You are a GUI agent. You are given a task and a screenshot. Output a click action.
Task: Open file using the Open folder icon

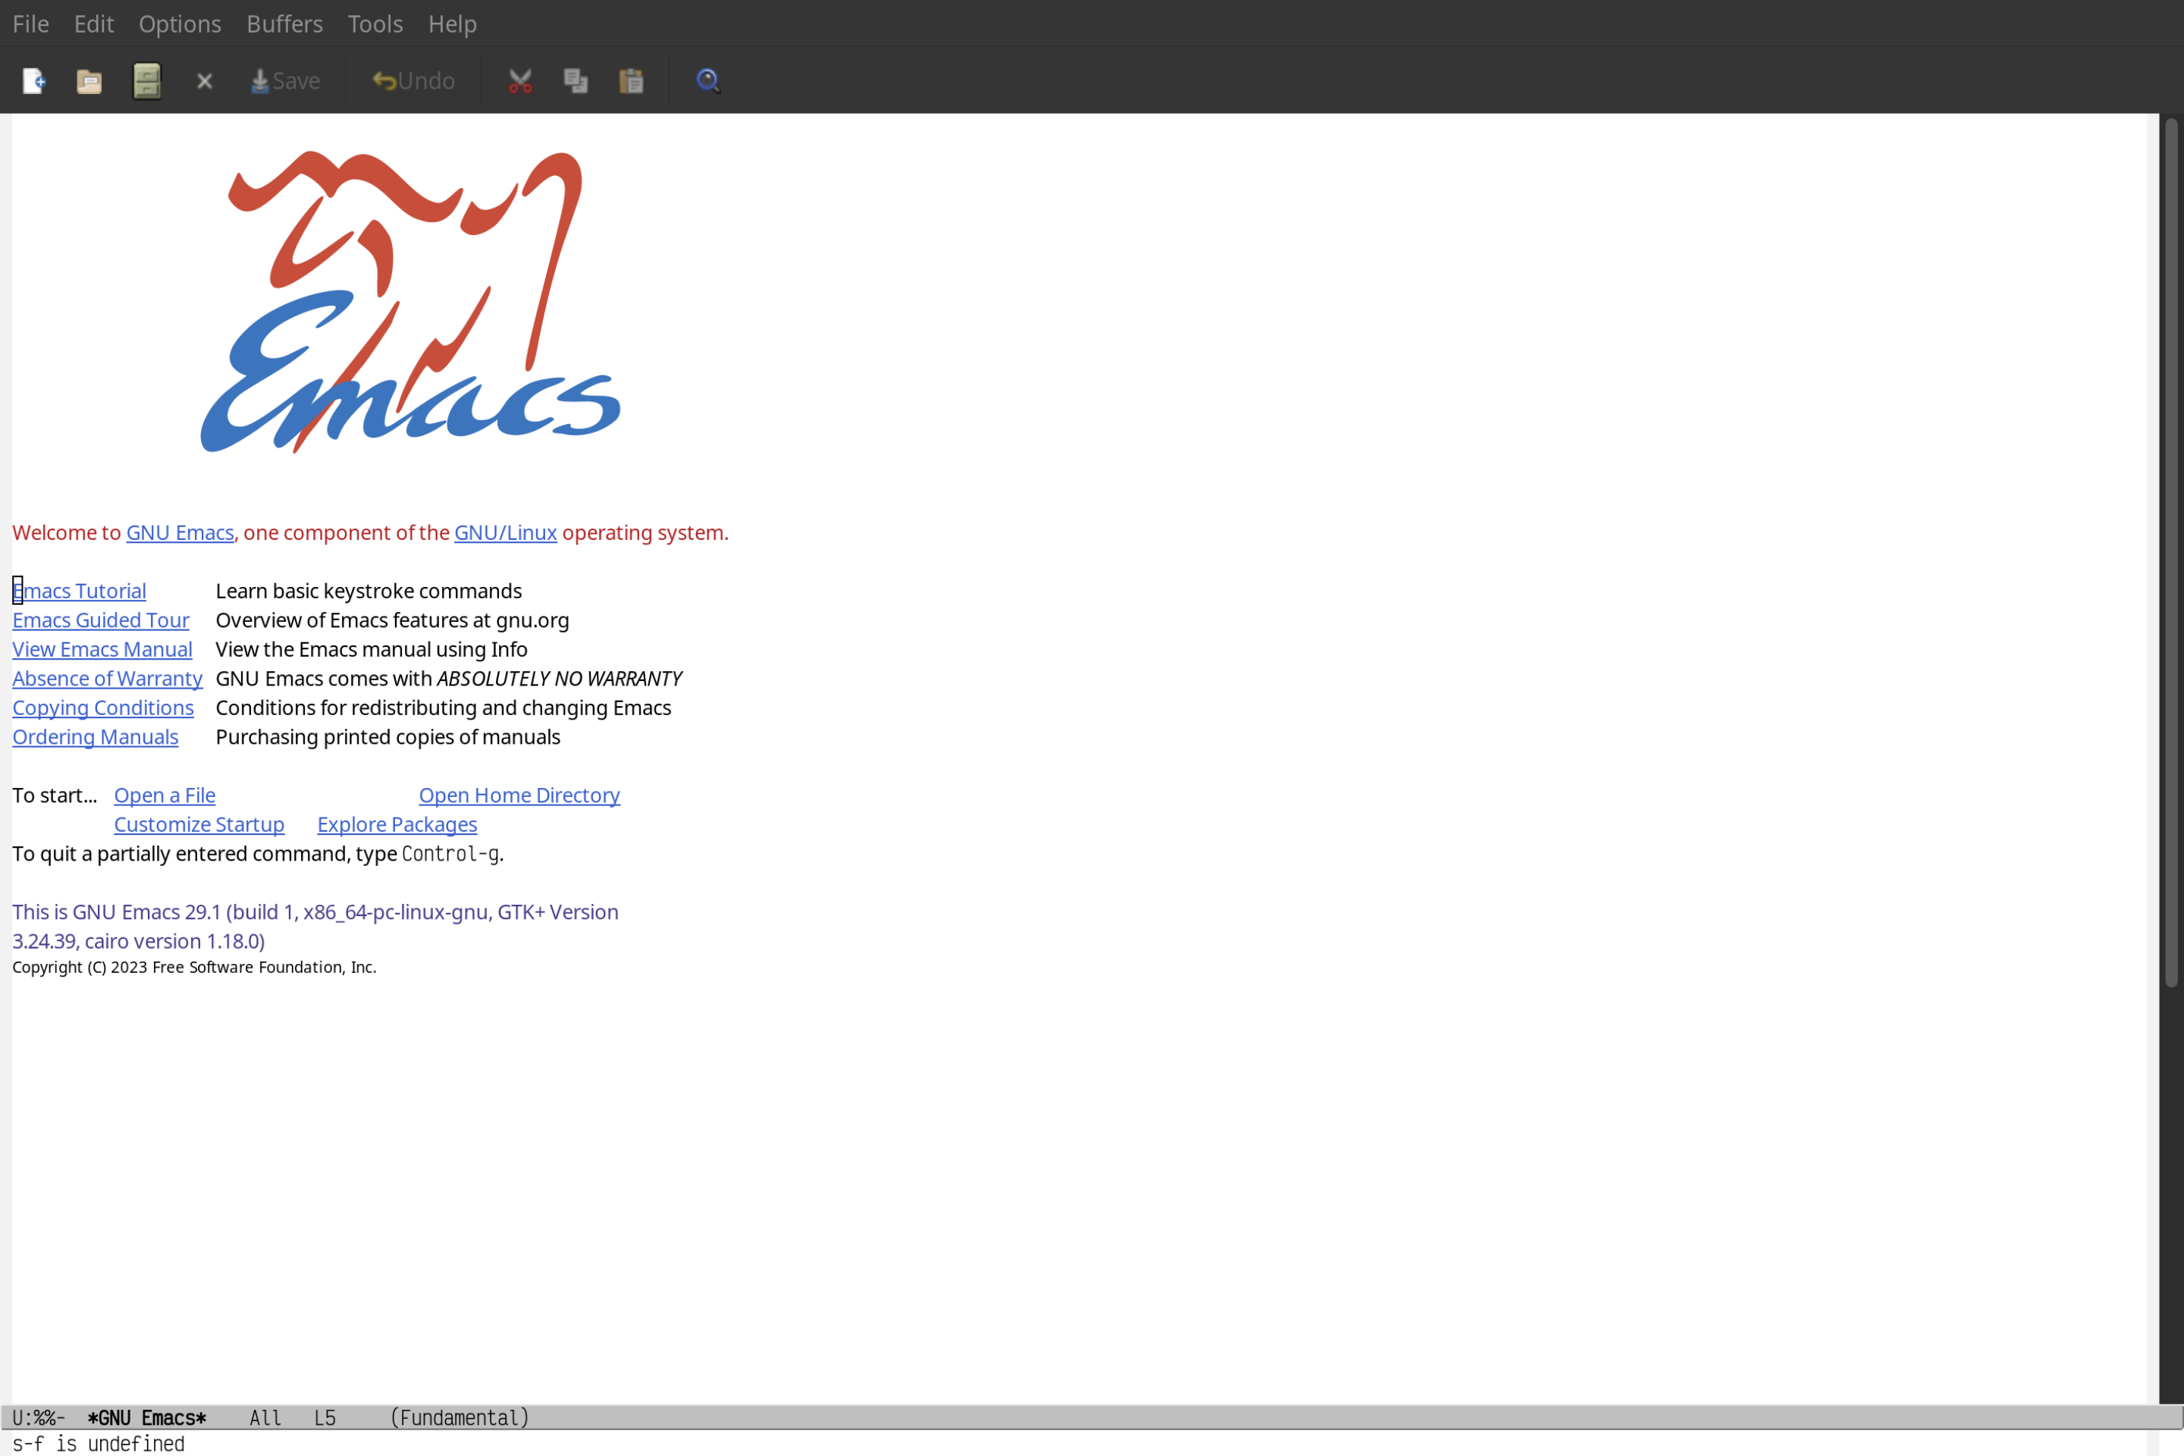[89, 80]
